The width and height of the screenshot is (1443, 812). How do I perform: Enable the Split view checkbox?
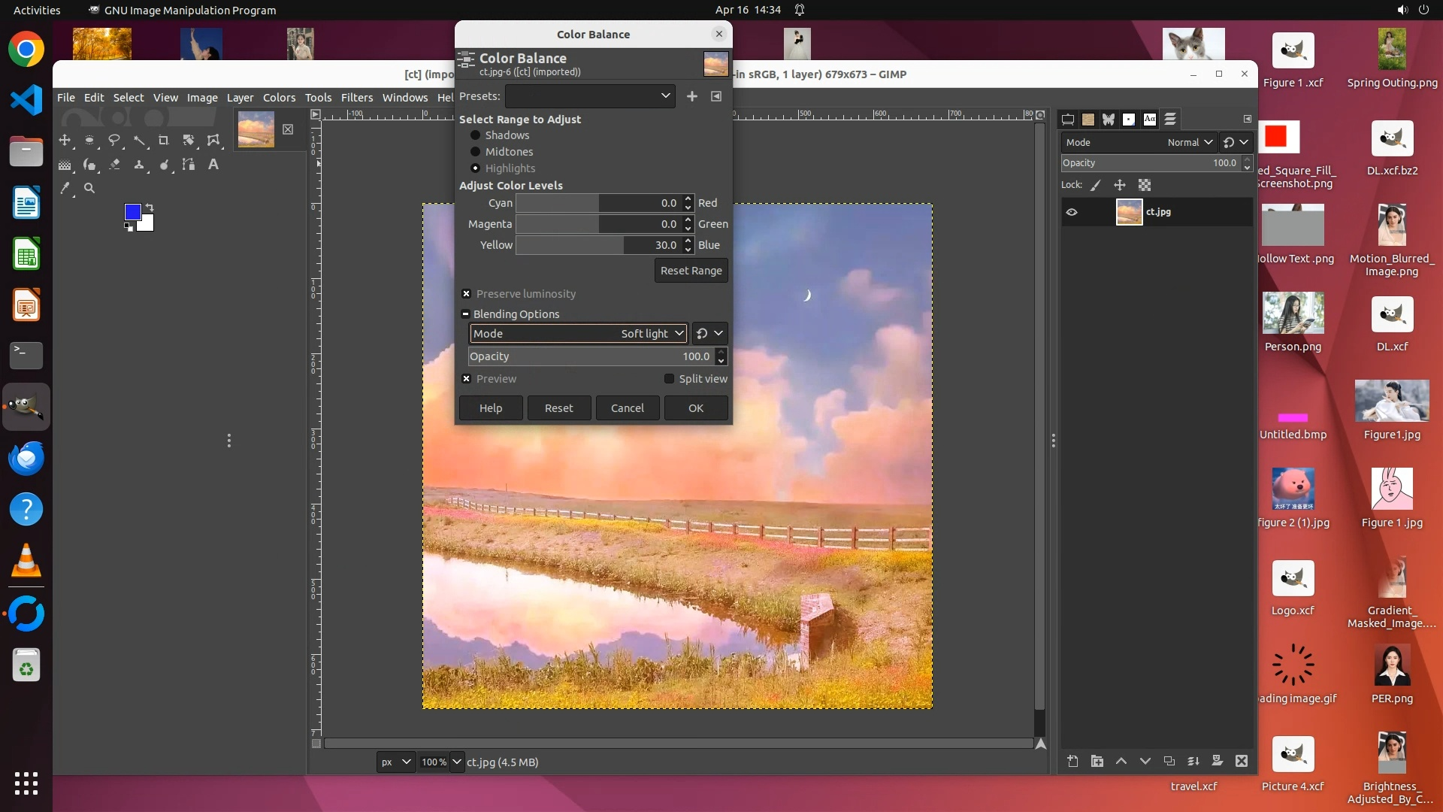[669, 379]
